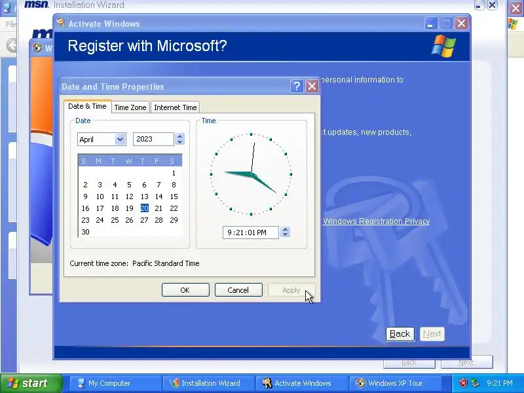Switch to Windows XP Tour in the taskbar
Screen dimensions: 524x393
(x=394, y=383)
